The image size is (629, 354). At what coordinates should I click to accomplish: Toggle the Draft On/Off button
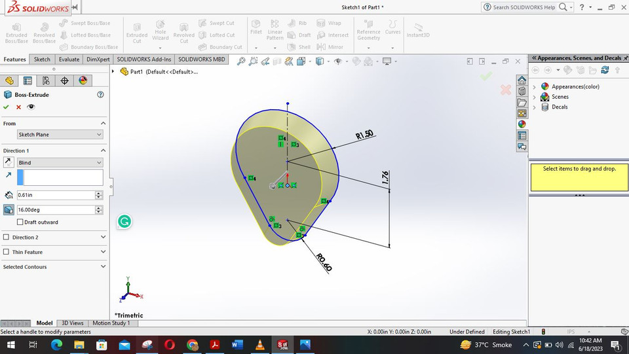pyautogui.click(x=9, y=209)
